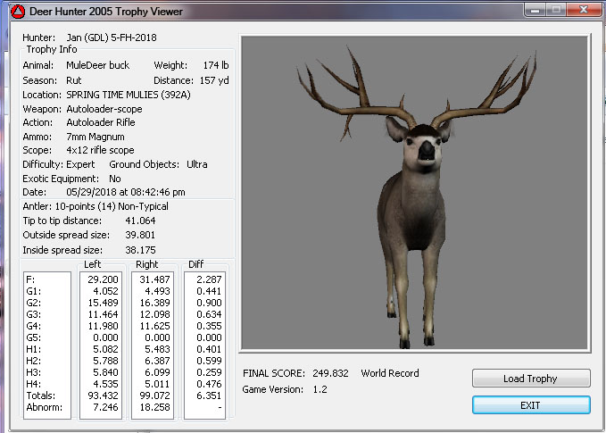The height and width of the screenshot is (433, 606).
Task: Click the window title bar text
Action: click(107, 11)
